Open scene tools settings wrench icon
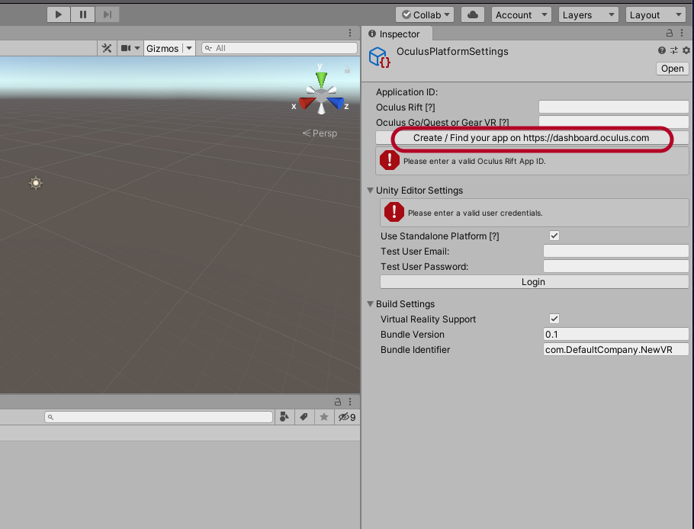The width and height of the screenshot is (694, 529). [107, 48]
